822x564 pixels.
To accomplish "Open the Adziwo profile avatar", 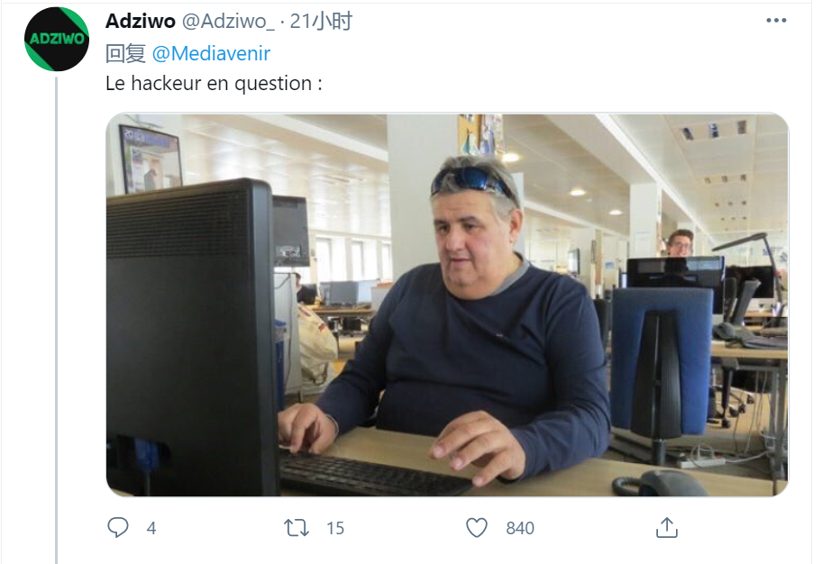I will [x=57, y=40].
